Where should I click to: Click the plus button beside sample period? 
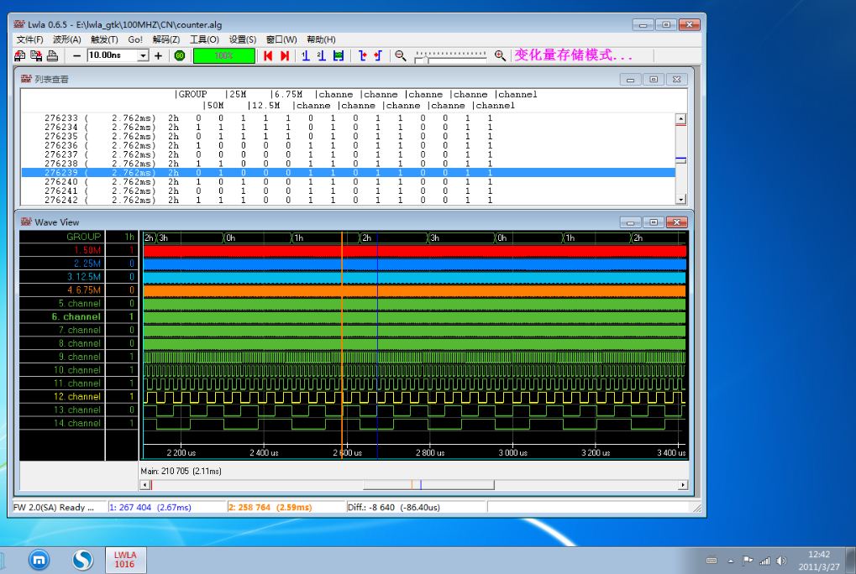click(158, 55)
